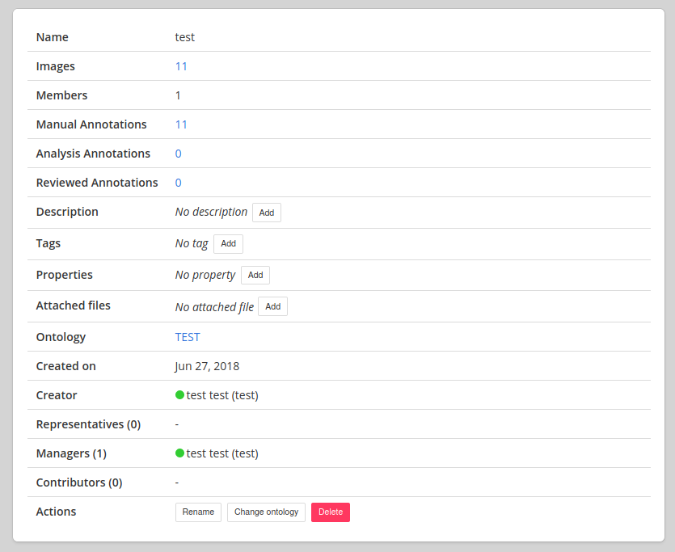
Task: Open the manager profile test test (test)
Action: [x=221, y=453]
